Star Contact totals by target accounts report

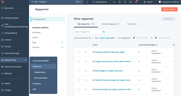click(86, 89)
